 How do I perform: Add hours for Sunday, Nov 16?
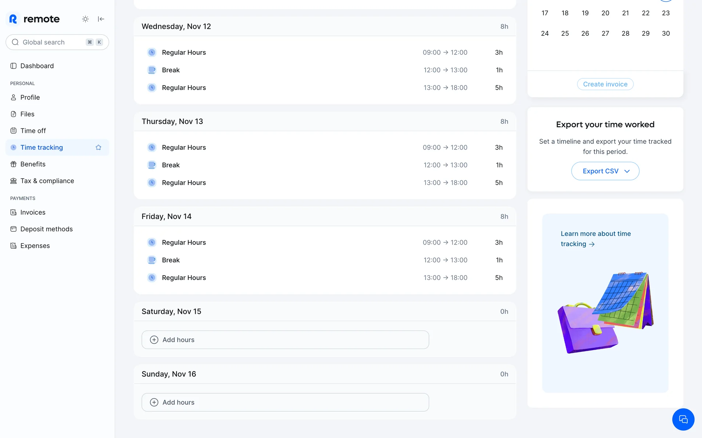285,402
